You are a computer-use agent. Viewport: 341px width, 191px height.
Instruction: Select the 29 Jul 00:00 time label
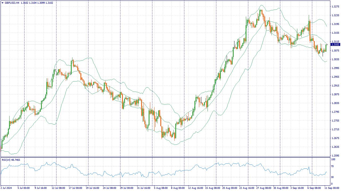click(x=126, y=188)
